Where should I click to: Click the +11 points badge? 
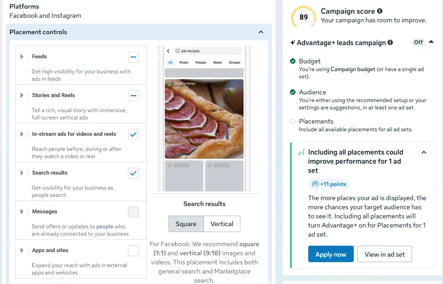tap(329, 184)
